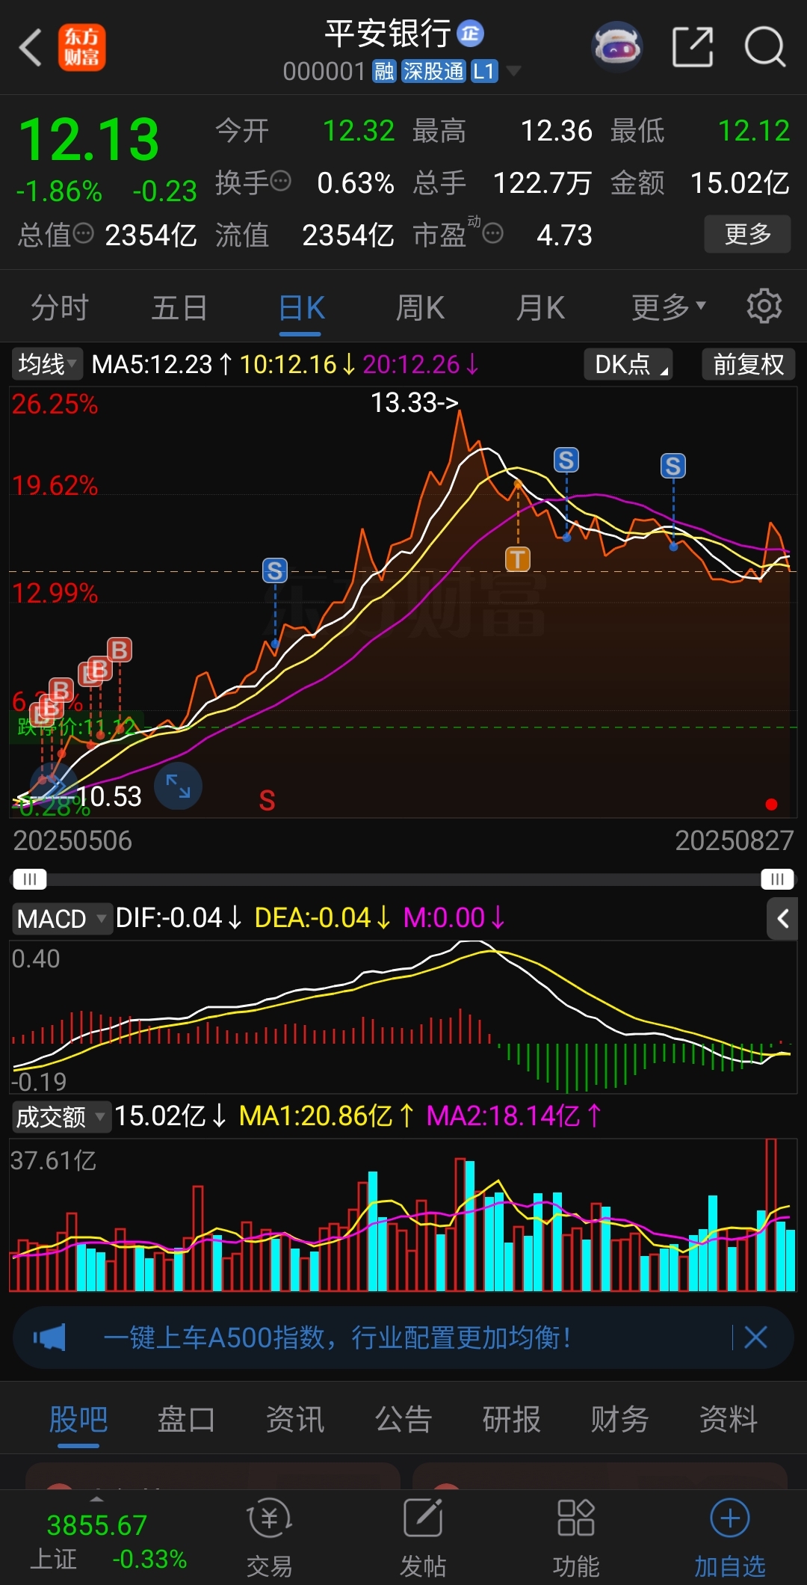Open the 功能 functions icon
Screen dimensions: 807x1585
(576, 1539)
